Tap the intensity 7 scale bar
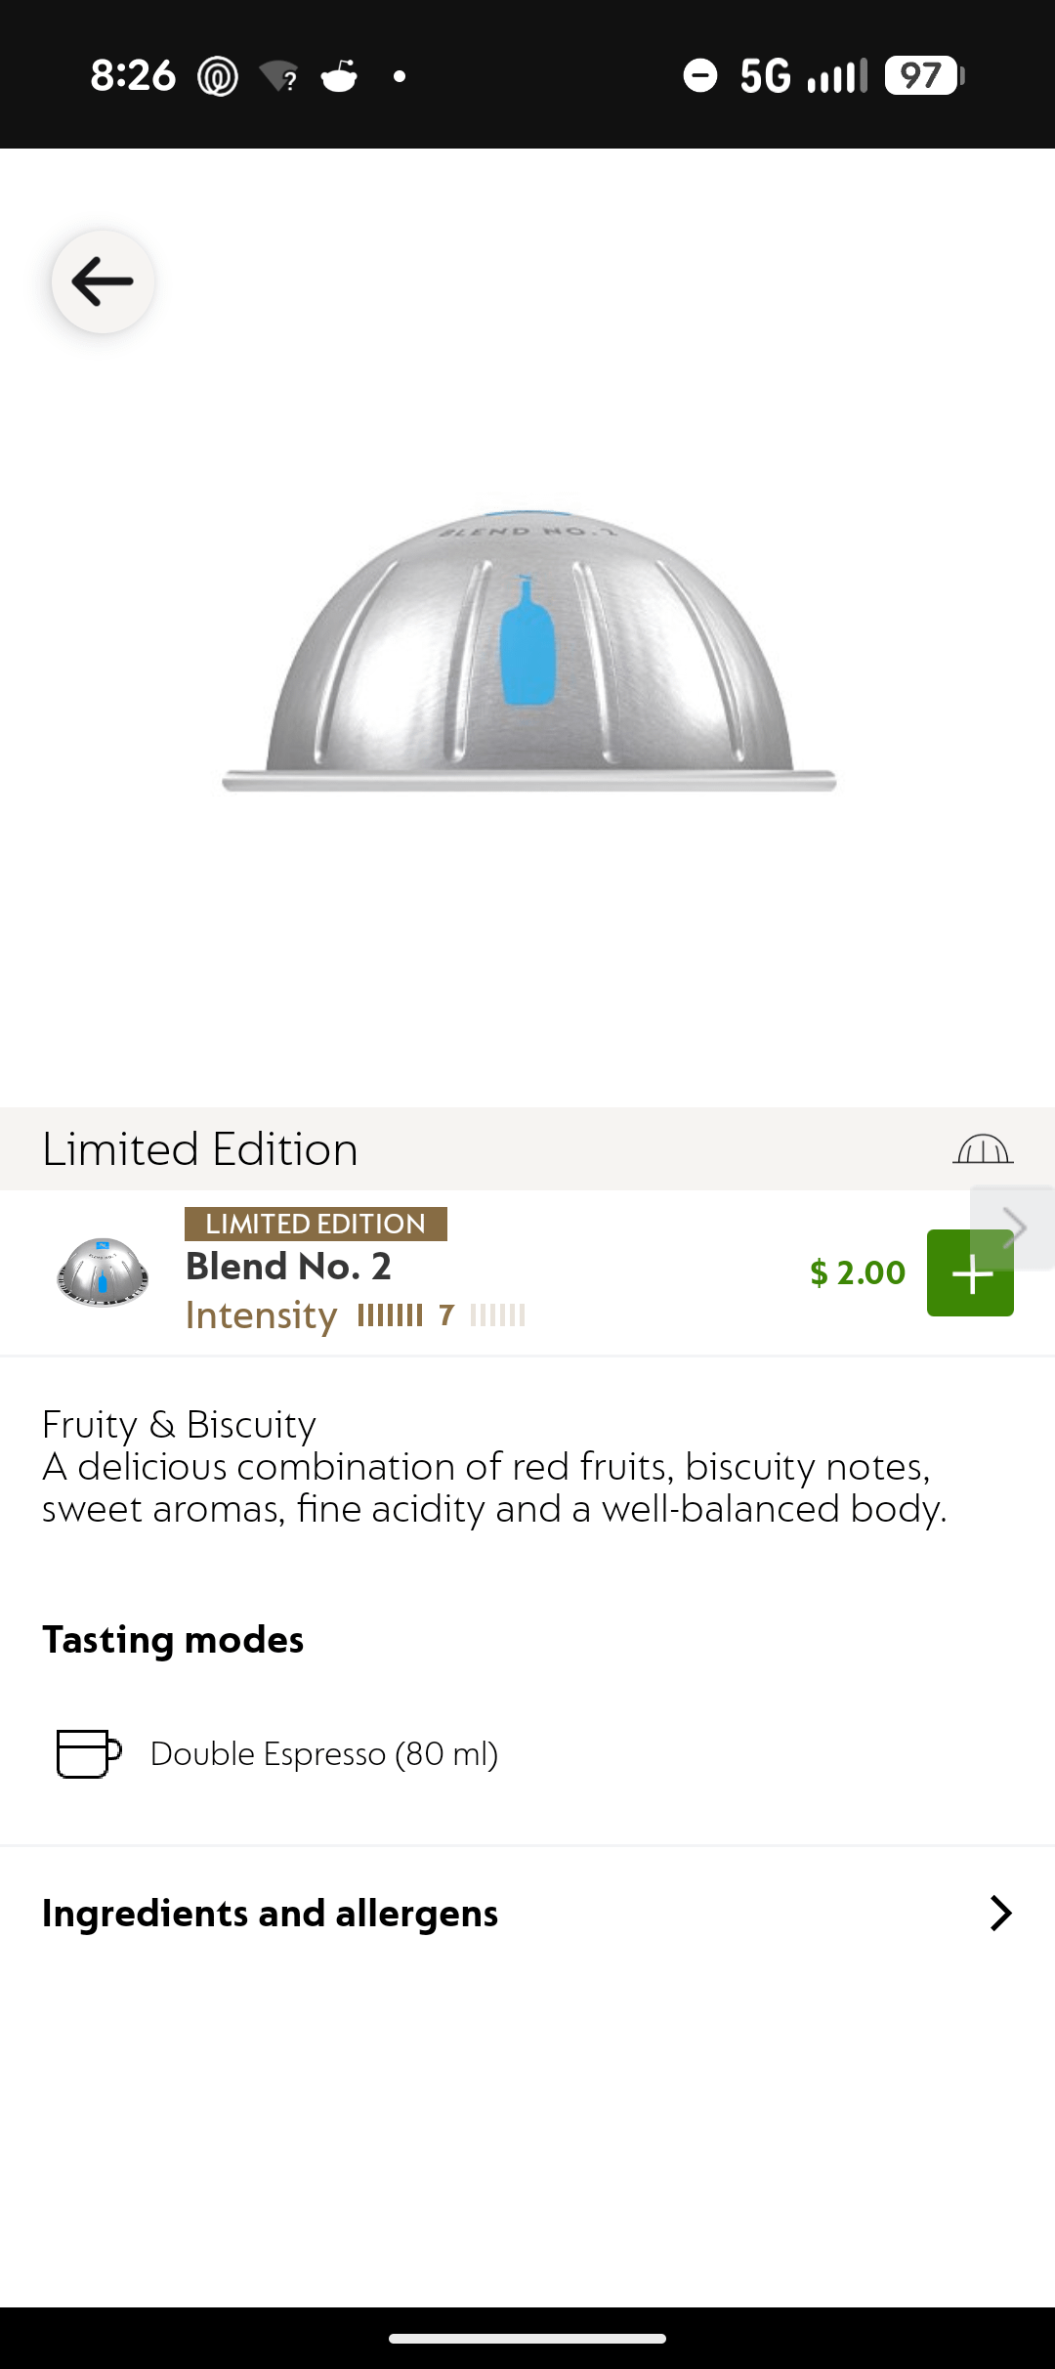 pyautogui.click(x=442, y=1315)
